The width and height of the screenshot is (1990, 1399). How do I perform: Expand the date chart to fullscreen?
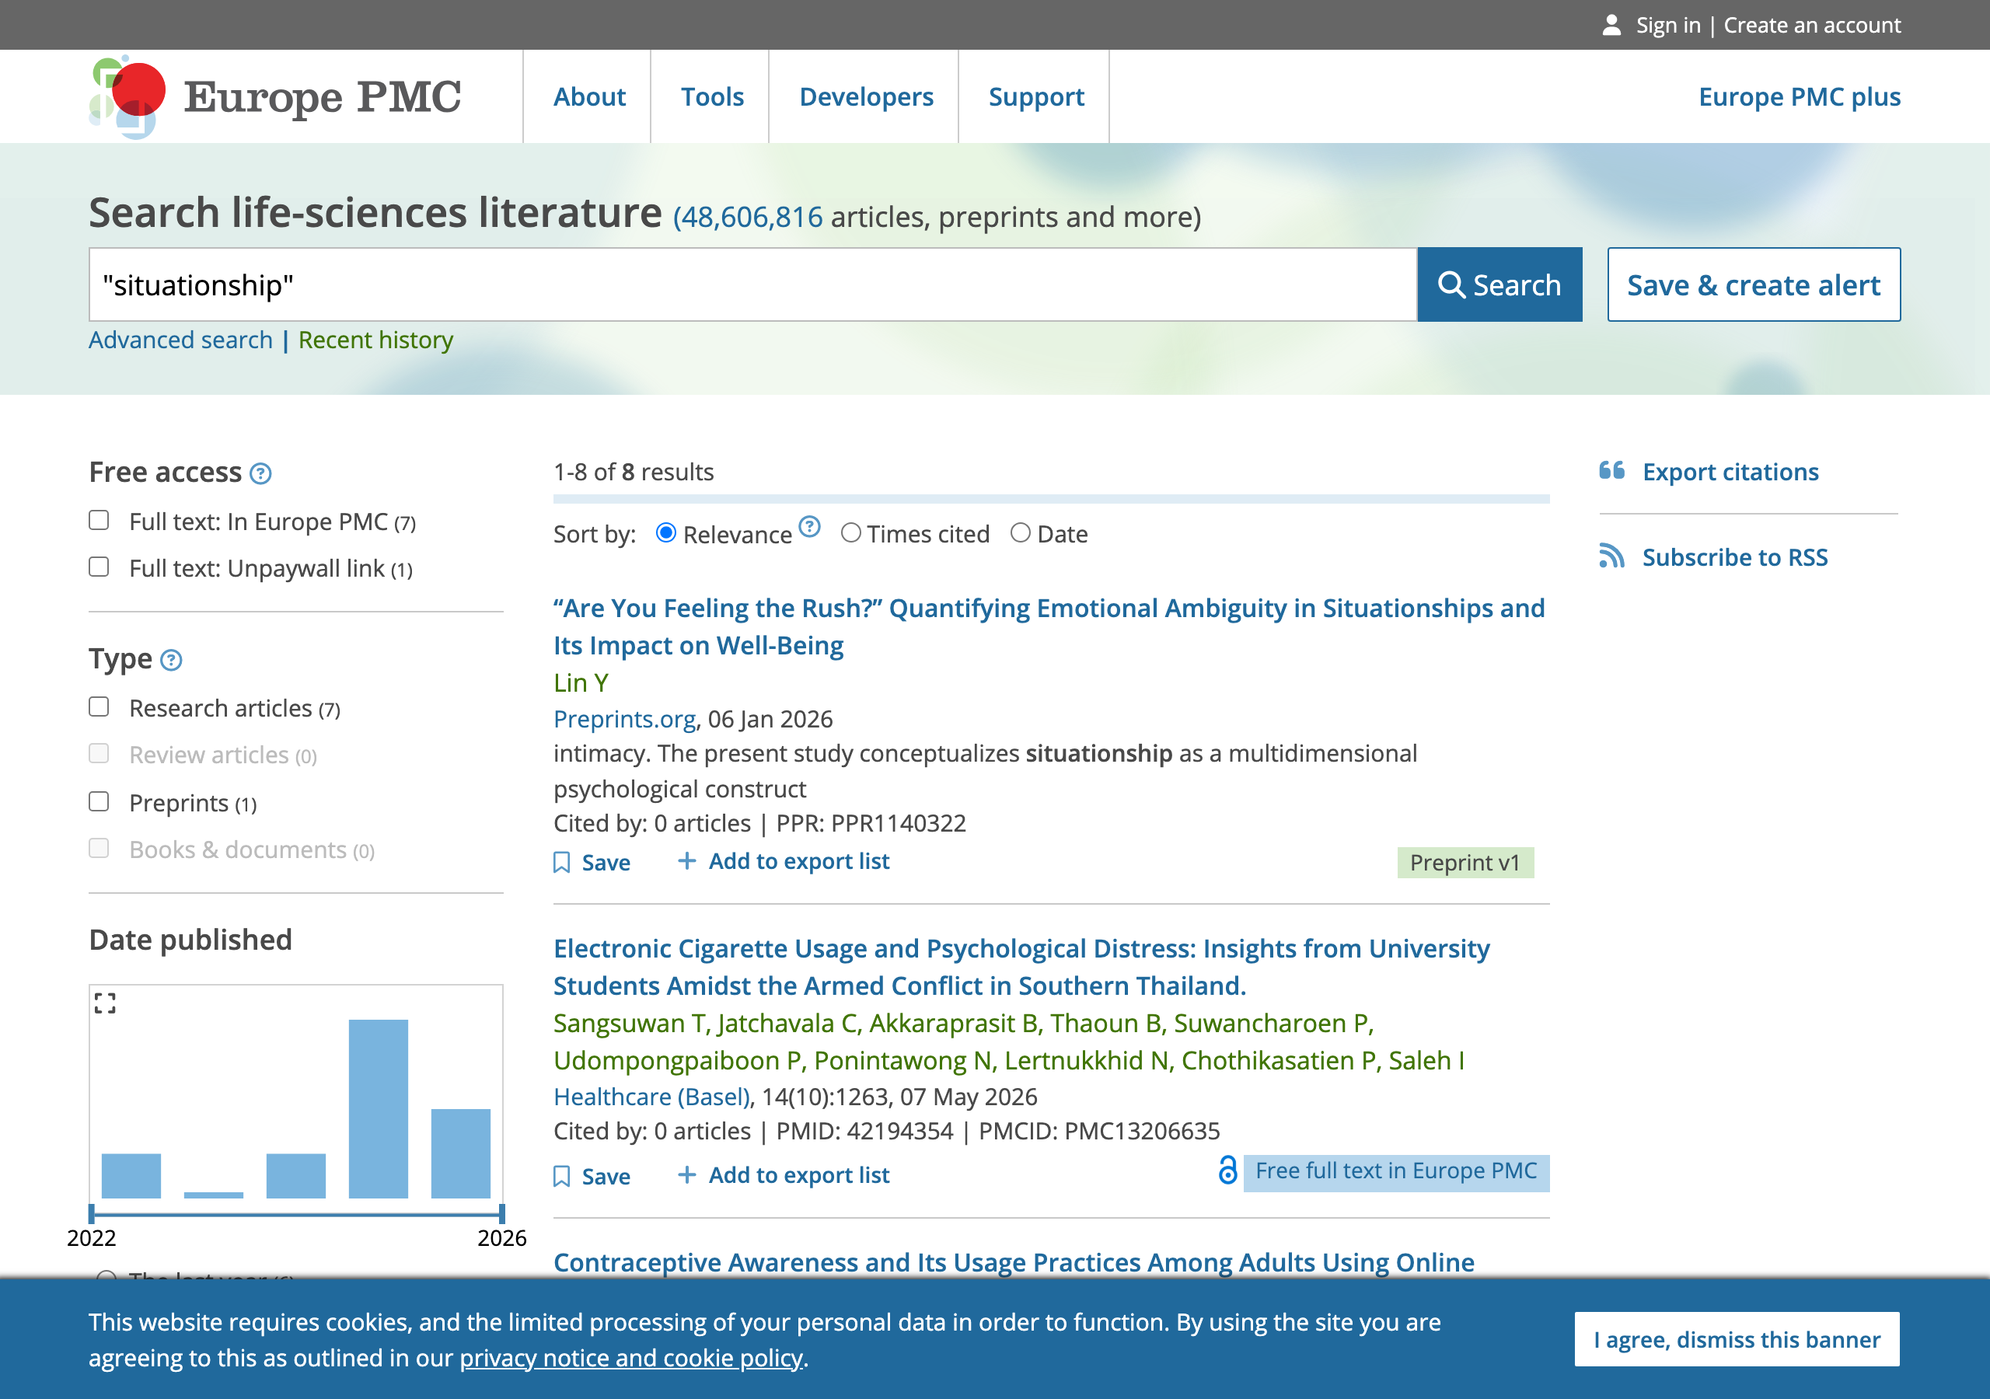point(105,1003)
